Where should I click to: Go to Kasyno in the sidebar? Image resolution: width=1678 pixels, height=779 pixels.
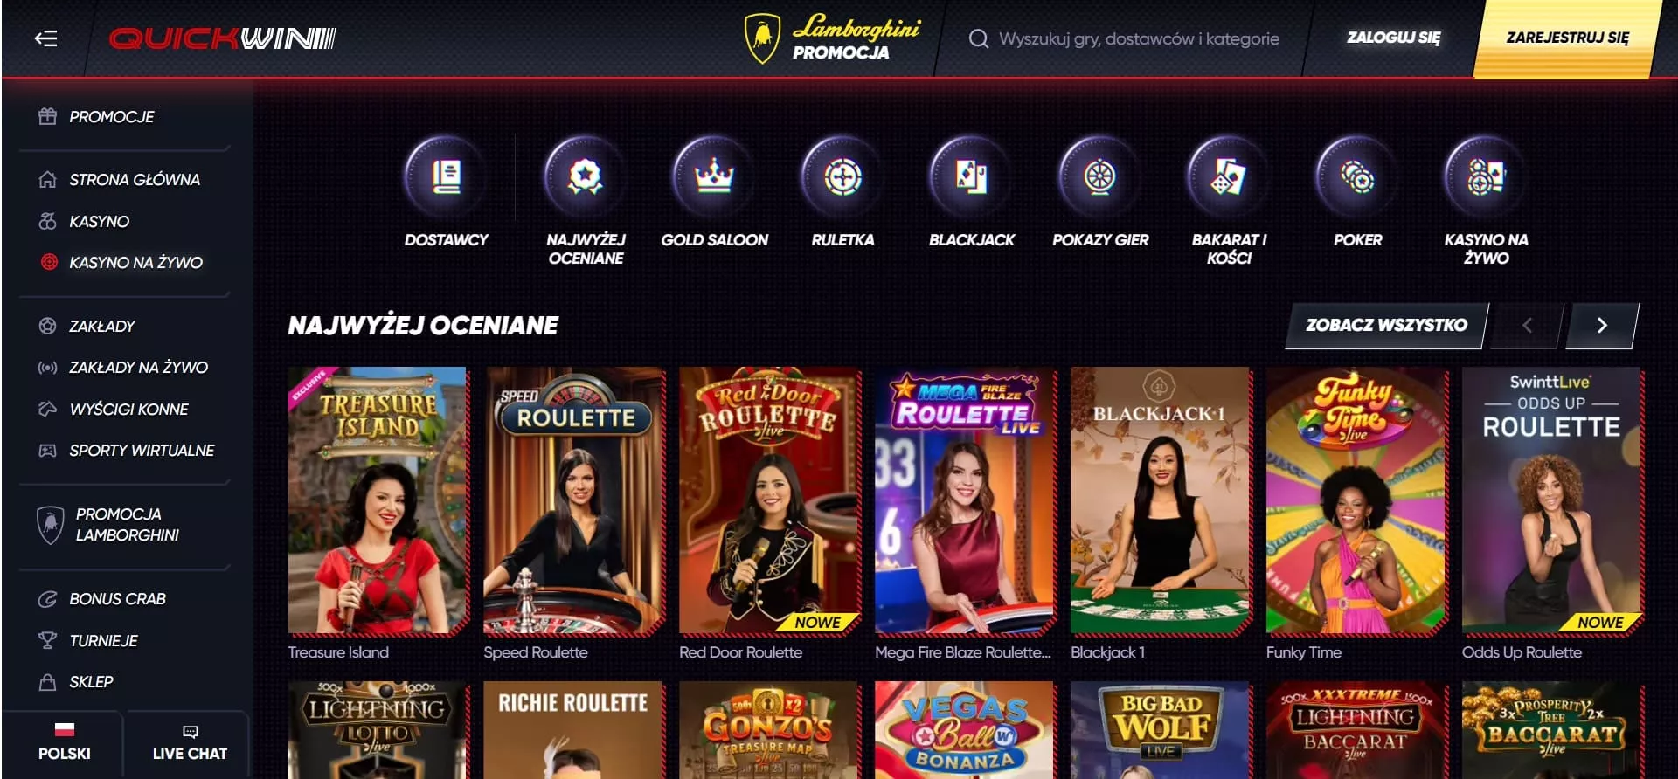(x=99, y=222)
